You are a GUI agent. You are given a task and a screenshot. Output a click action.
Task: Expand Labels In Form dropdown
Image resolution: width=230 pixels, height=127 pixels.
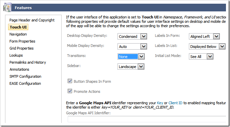(x=204, y=36)
